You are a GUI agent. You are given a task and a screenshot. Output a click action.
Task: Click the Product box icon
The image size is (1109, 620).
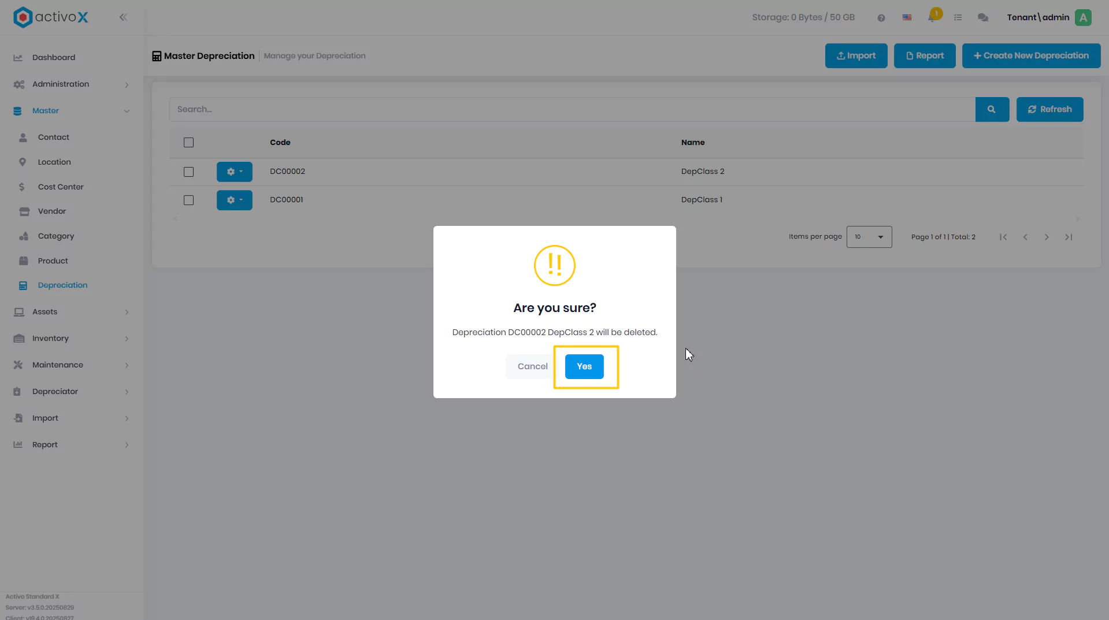pyautogui.click(x=24, y=261)
